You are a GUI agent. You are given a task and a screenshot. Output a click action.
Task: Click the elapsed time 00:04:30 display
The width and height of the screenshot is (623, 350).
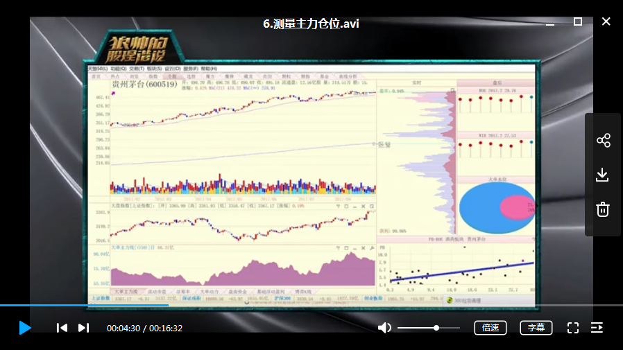pos(123,329)
